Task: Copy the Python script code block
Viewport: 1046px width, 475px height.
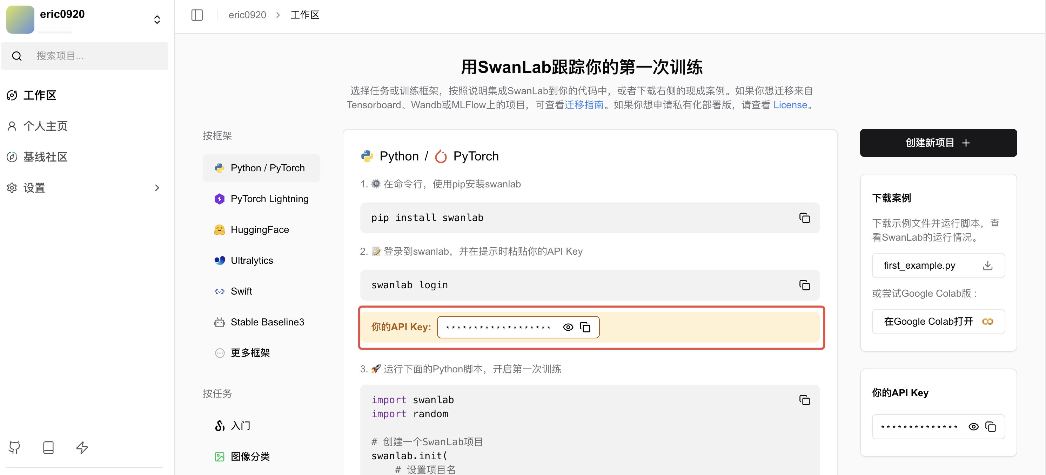Action: point(804,400)
